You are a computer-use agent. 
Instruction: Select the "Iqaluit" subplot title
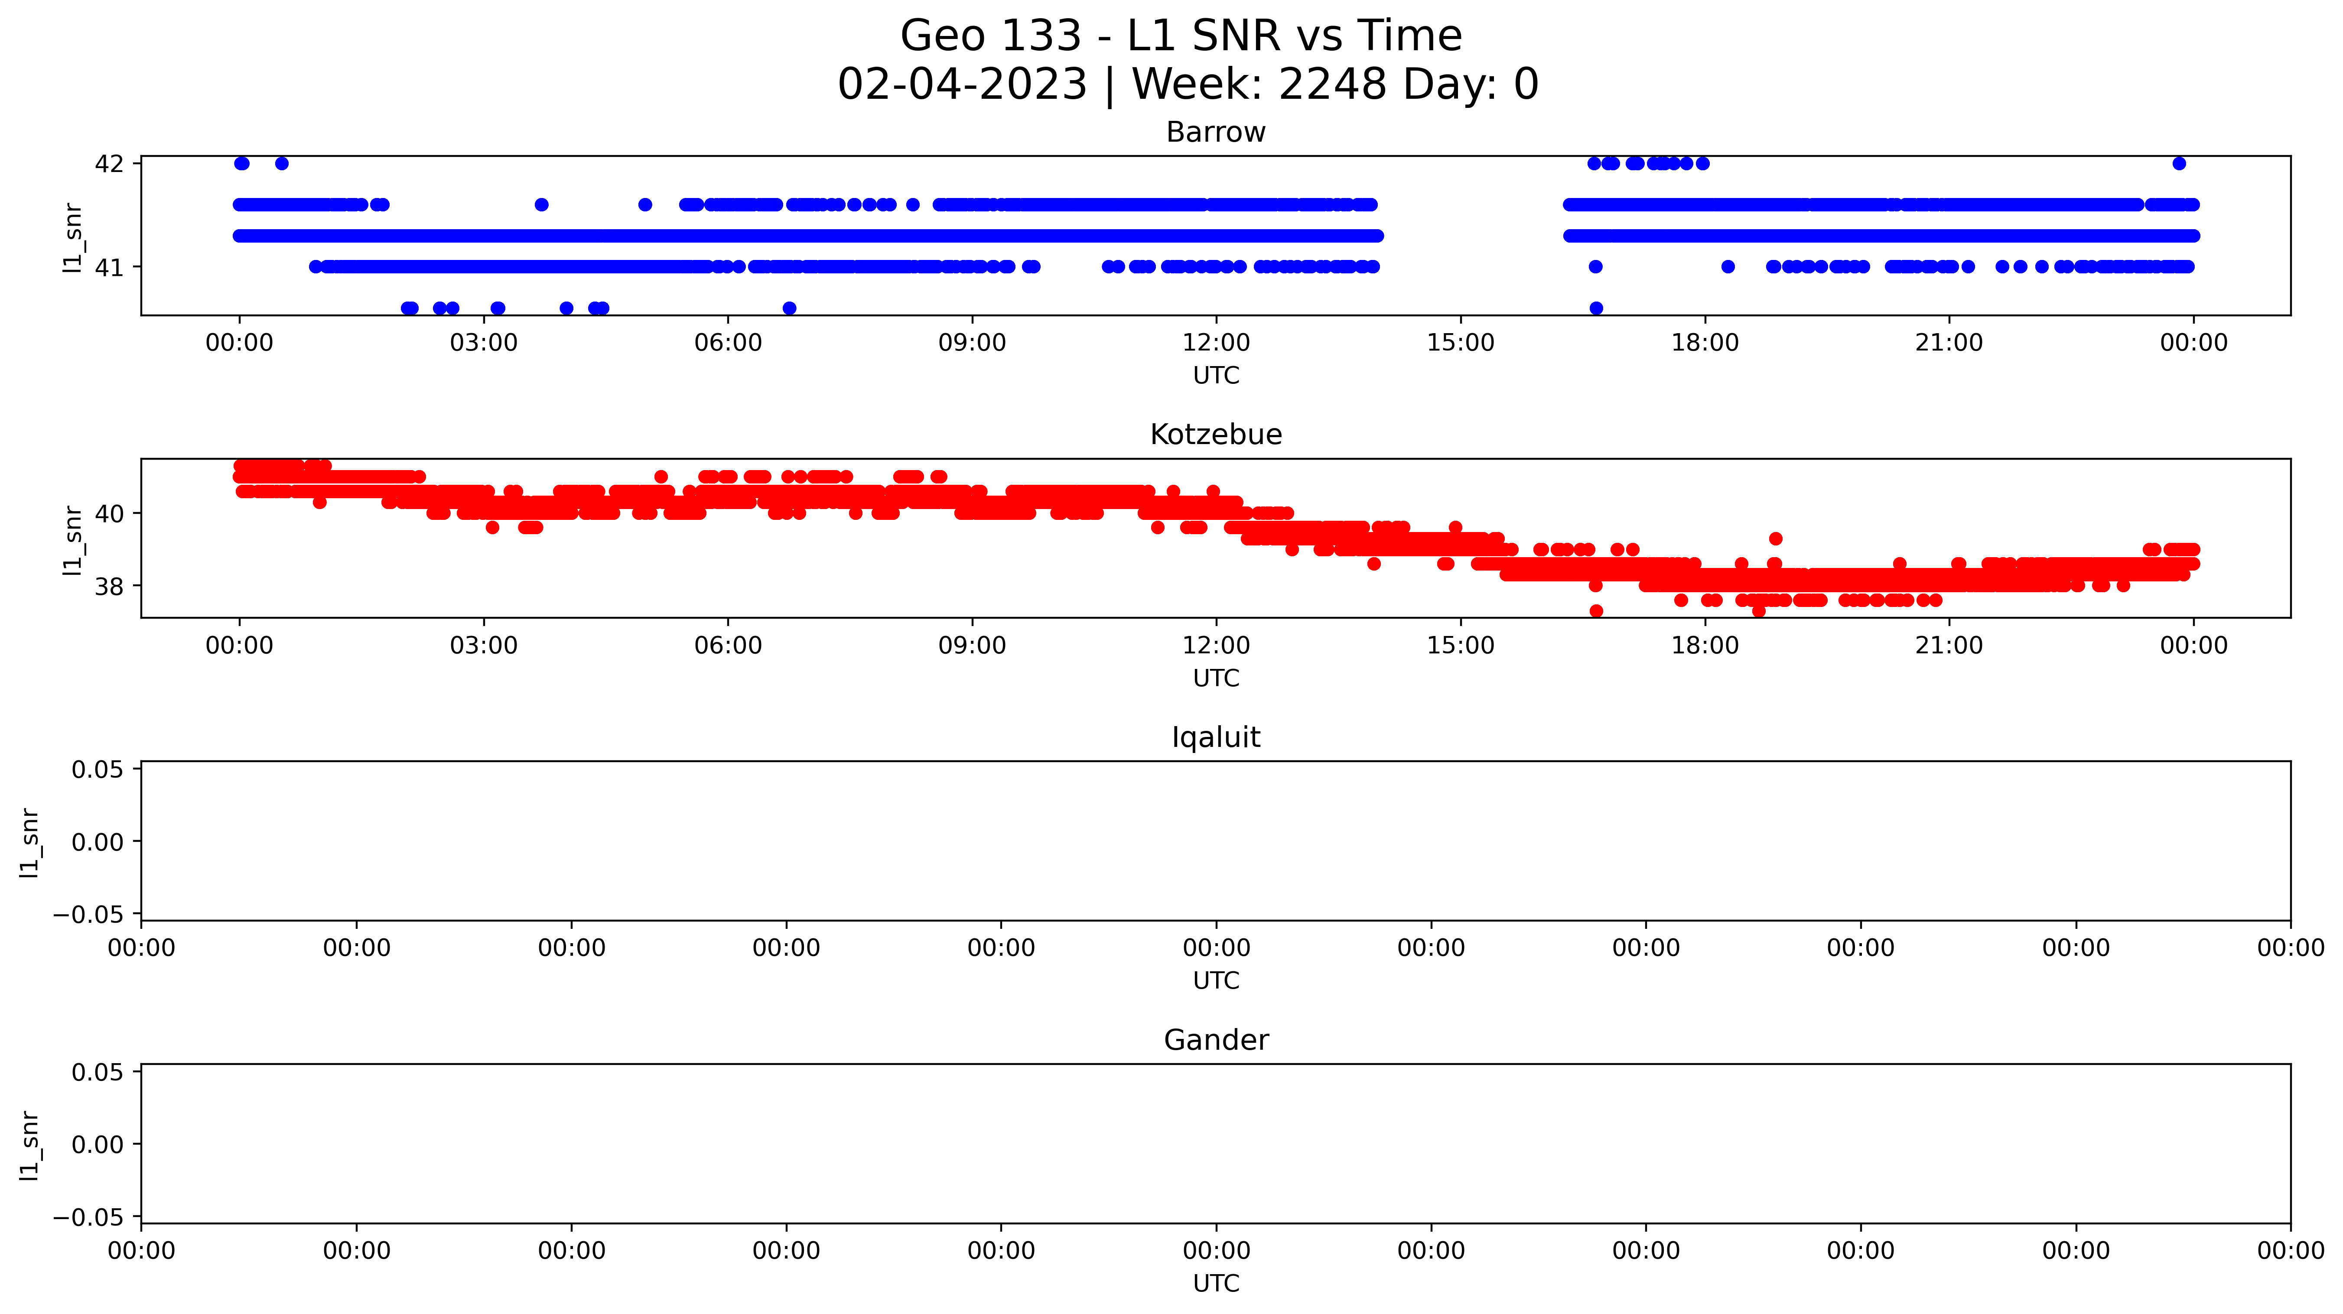pyautogui.click(x=1216, y=737)
